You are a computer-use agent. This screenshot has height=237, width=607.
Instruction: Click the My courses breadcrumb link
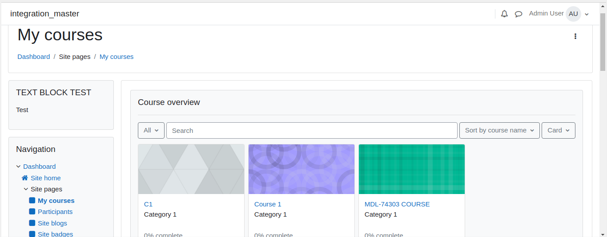click(x=117, y=57)
